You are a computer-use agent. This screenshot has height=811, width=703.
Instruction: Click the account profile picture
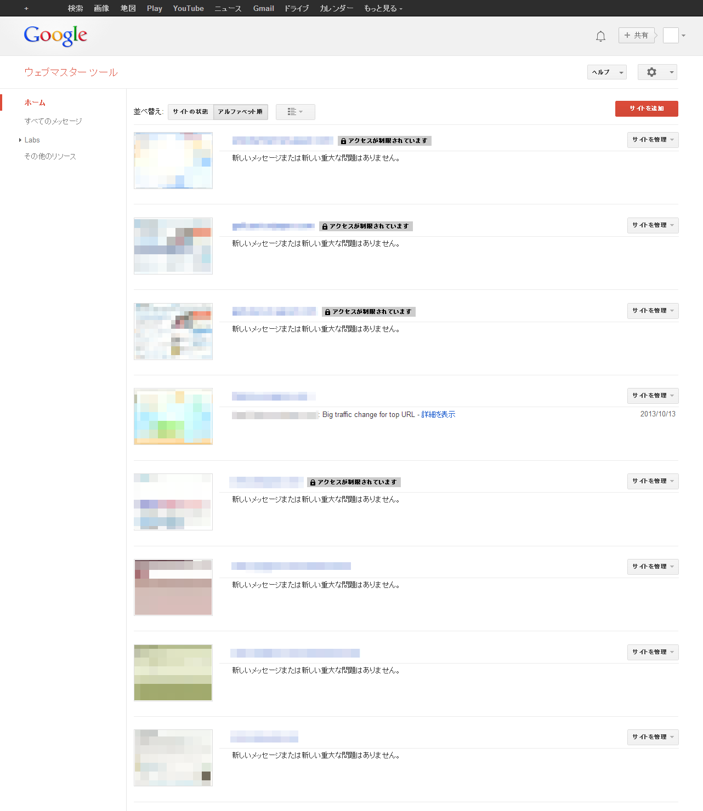pyautogui.click(x=671, y=36)
